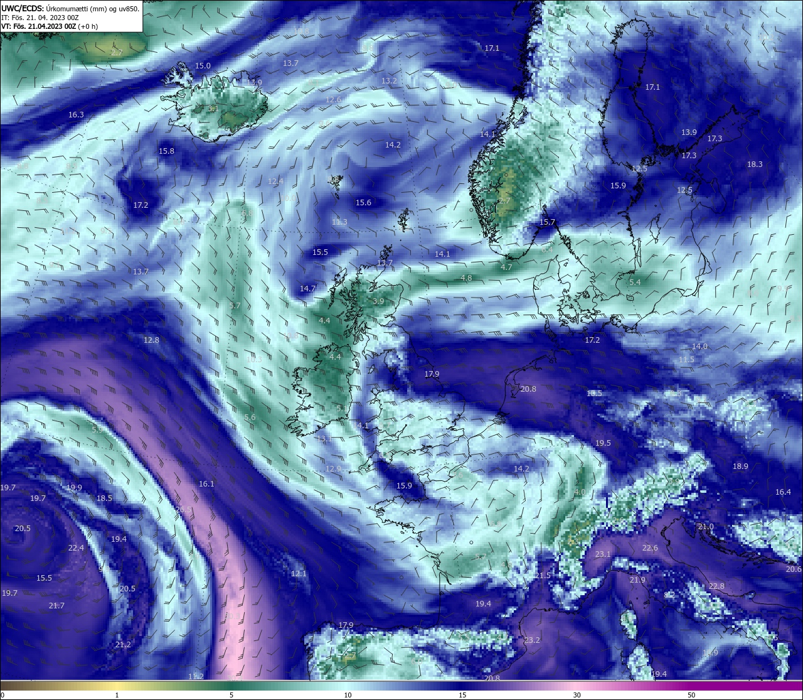Click the 21.7 map value

tap(56, 606)
